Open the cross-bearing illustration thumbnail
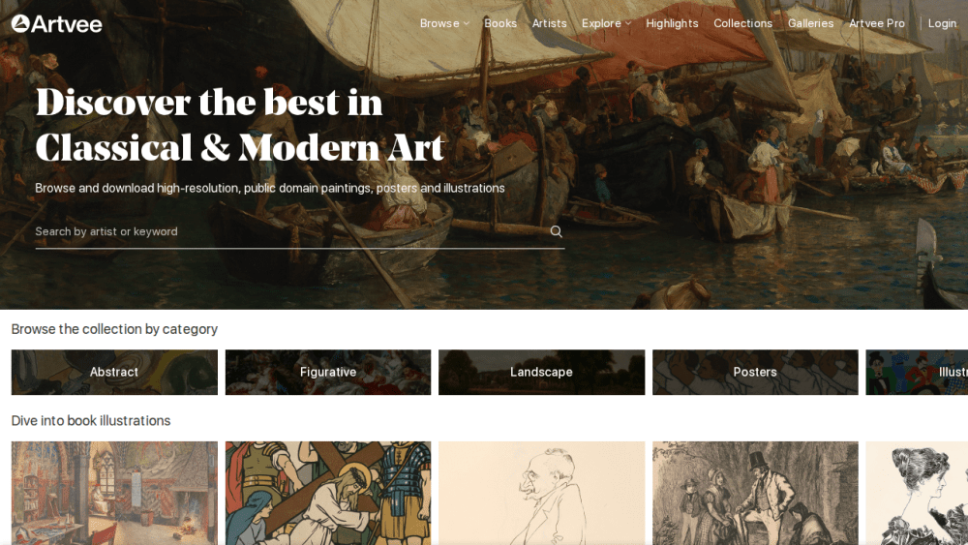This screenshot has height=545, width=968. point(328,493)
